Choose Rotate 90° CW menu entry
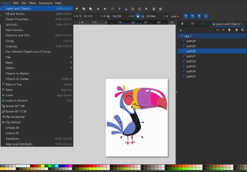Viewport: 247px width, 172px height. (x=15, y=106)
